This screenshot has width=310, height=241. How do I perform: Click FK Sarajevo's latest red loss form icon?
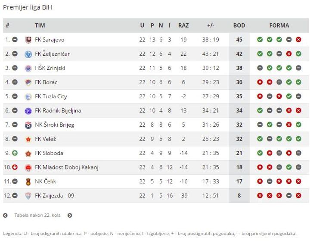click(x=298, y=40)
